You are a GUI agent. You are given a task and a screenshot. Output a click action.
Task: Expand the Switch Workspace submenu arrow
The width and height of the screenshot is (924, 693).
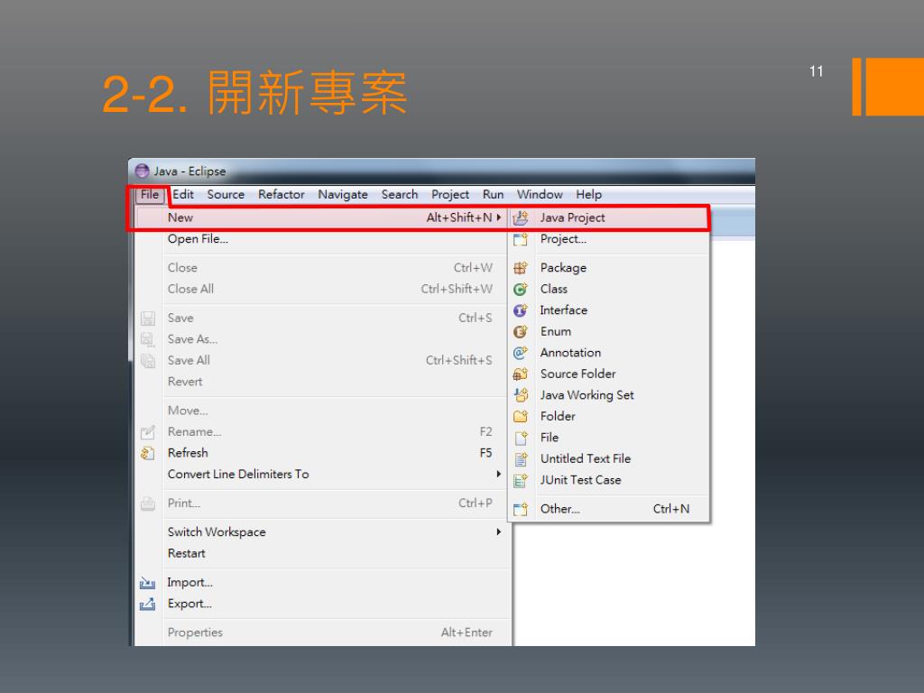point(498,532)
